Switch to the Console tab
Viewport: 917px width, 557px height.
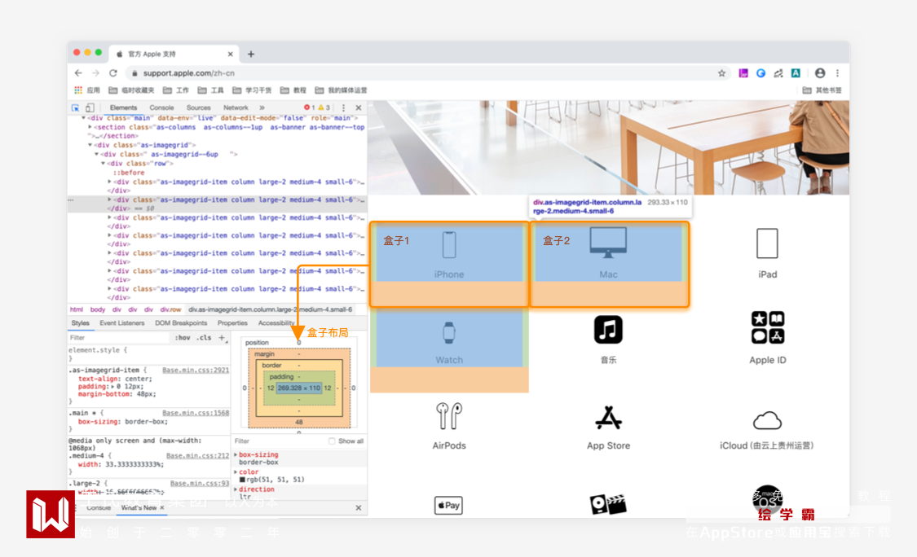161,107
